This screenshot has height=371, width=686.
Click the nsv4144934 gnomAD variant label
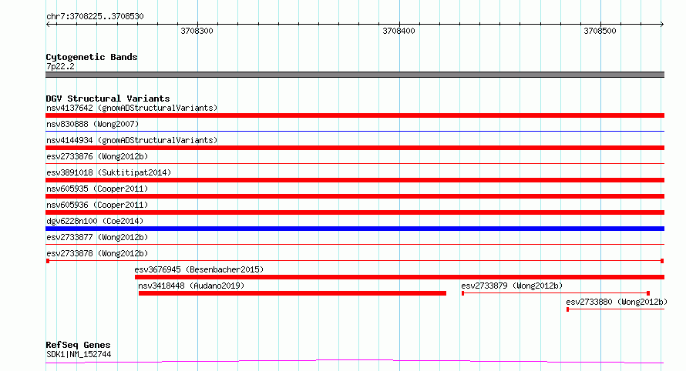pos(132,140)
